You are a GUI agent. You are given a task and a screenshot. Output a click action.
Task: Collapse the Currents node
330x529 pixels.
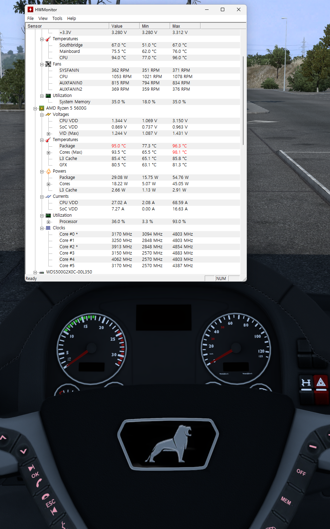pos(42,197)
